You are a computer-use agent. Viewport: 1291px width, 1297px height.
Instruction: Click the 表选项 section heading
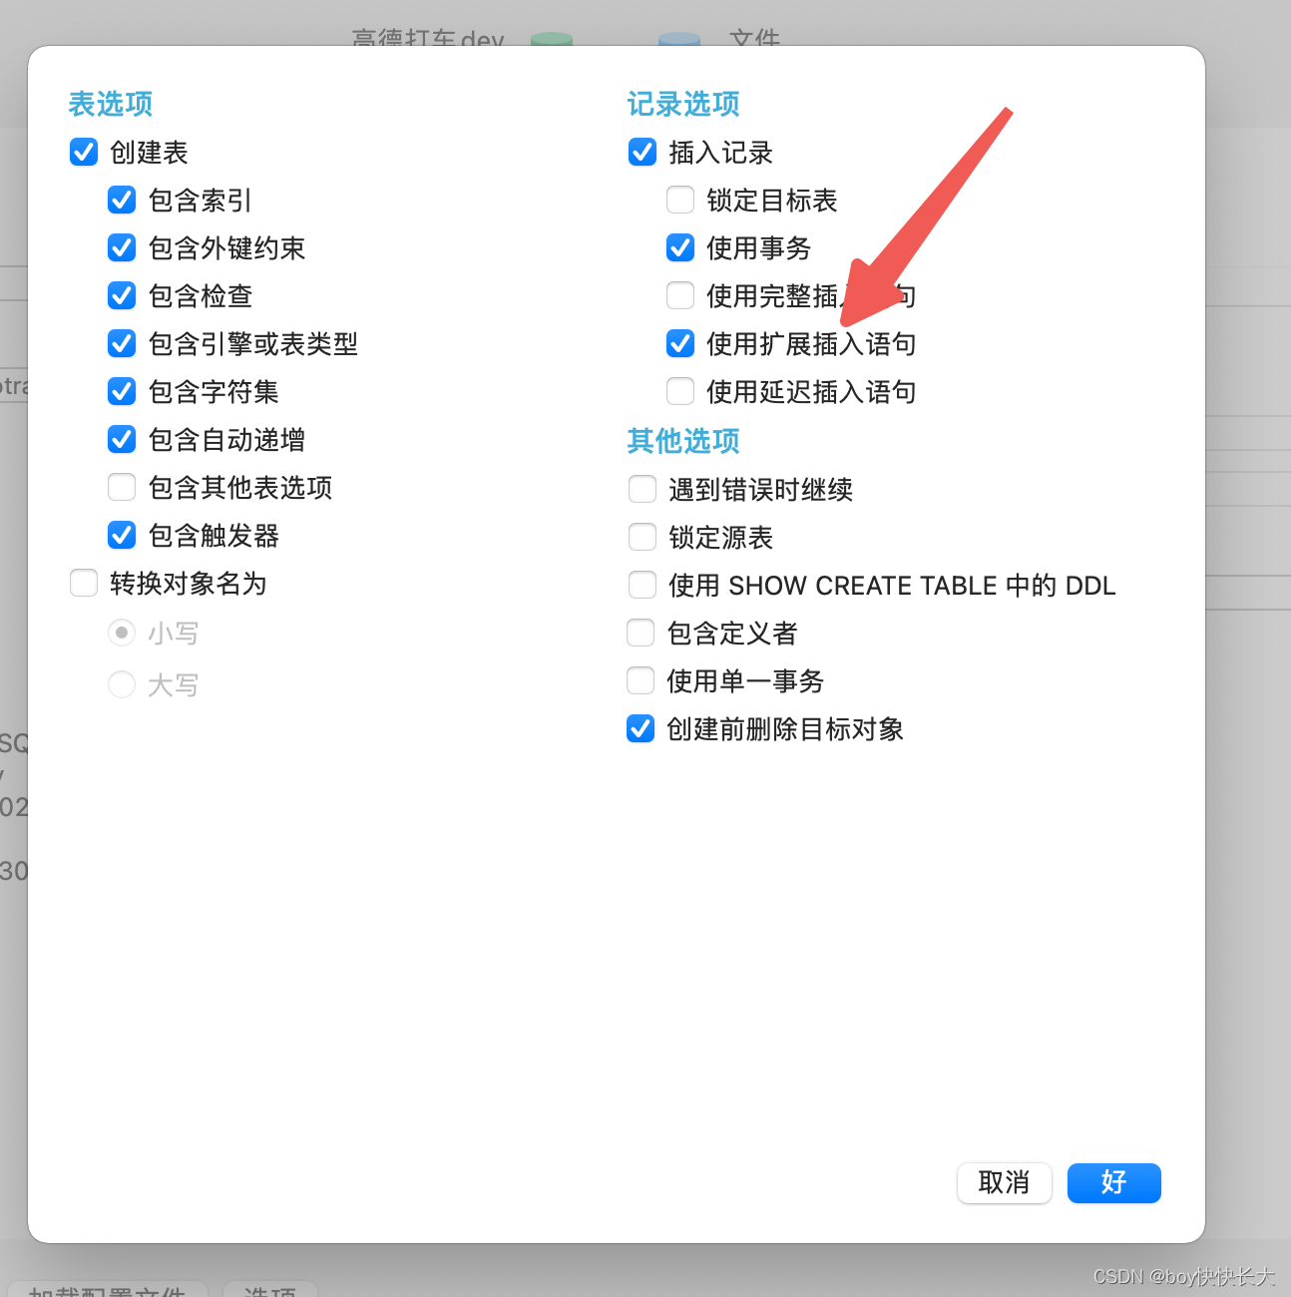click(x=111, y=104)
